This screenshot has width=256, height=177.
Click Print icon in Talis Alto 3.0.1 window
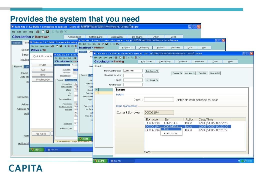(75, 58)
